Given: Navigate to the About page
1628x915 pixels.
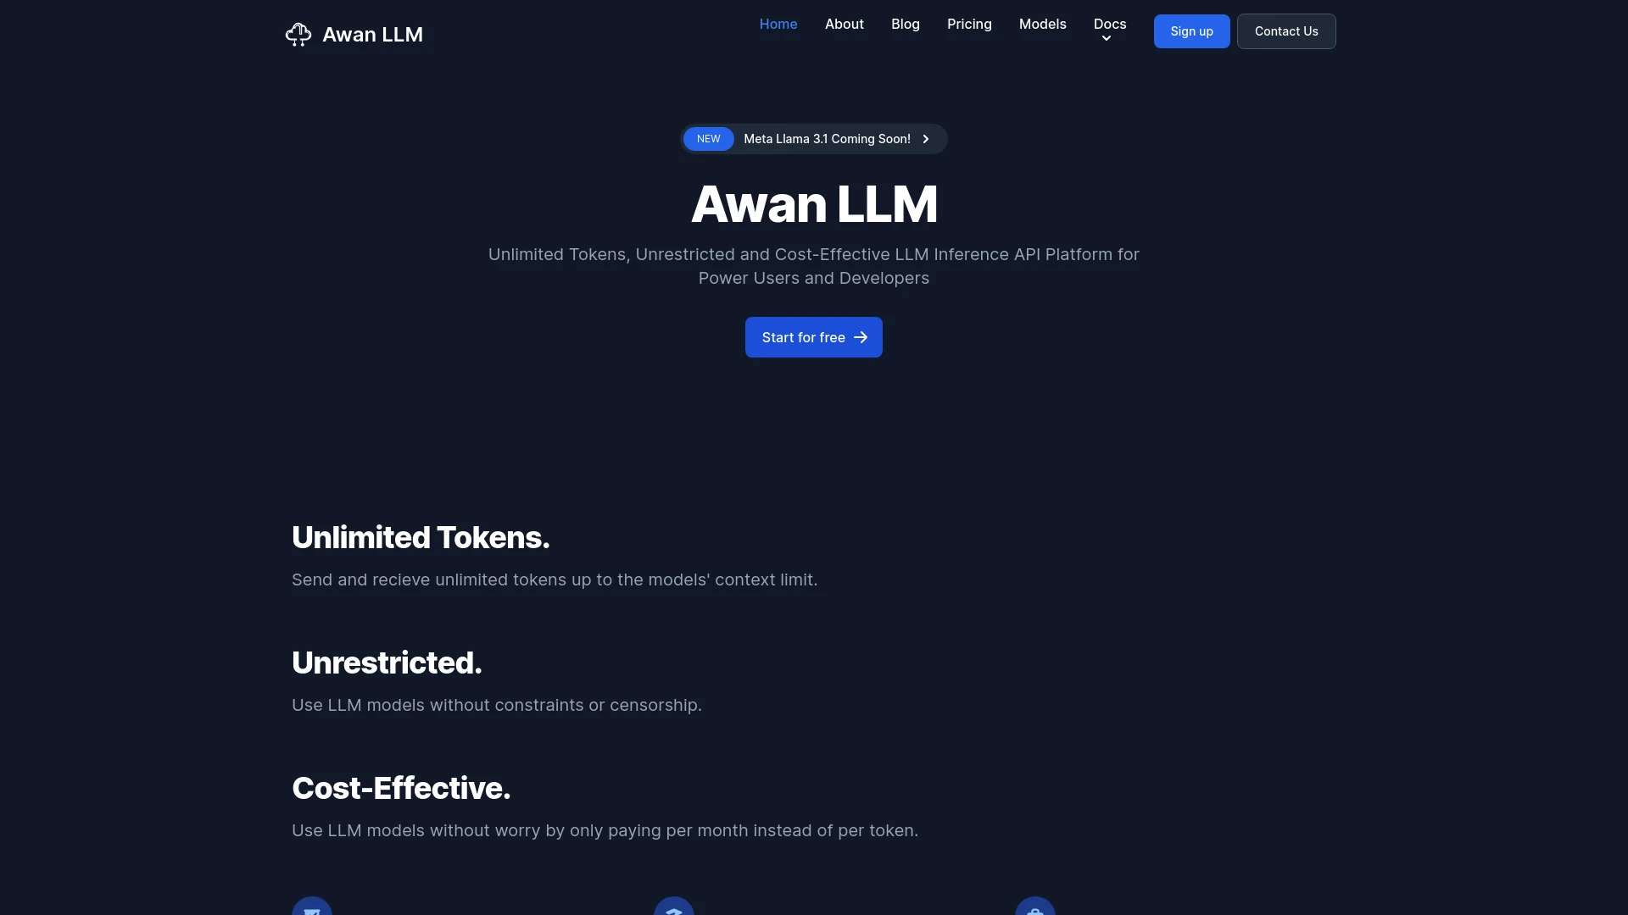Looking at the screenshot, I should tap(845, 24).
